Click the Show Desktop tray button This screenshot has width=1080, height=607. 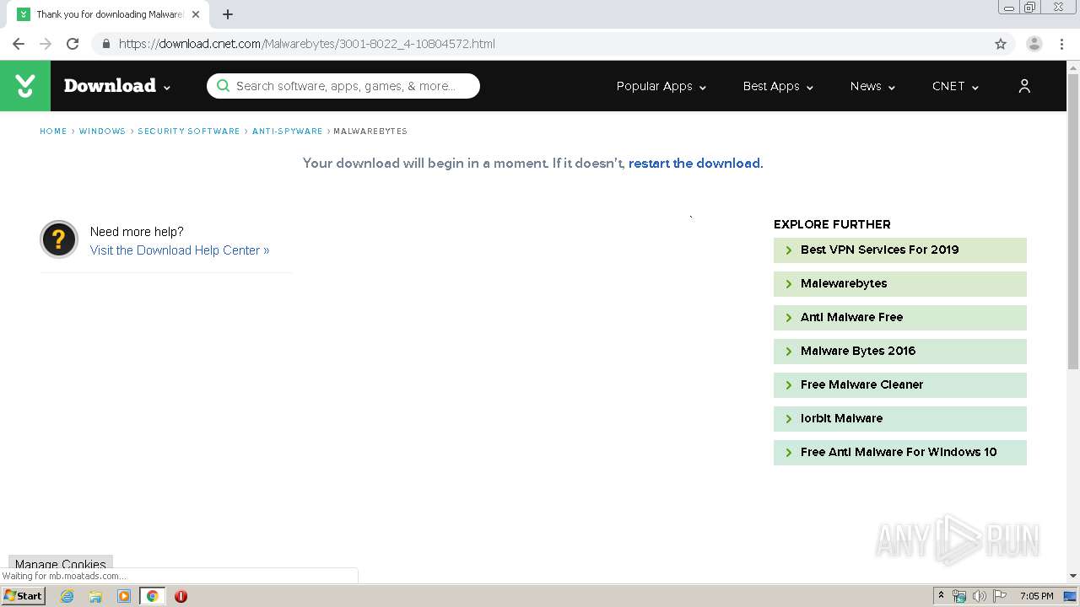(x=1071, y=596)
